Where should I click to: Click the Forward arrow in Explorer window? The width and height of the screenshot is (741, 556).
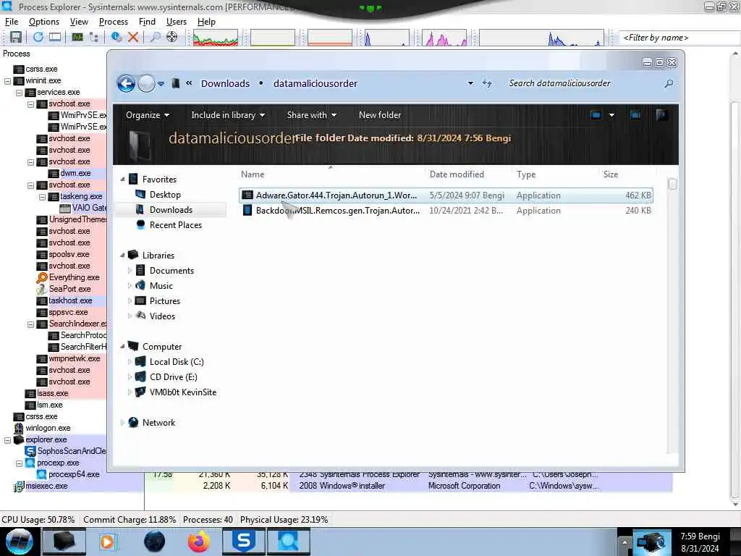pos(146,84)
